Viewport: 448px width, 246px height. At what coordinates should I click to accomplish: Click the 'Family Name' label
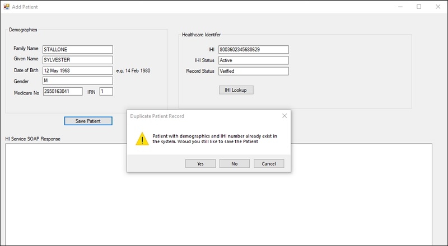pyautogui.click(x=26, y=48)
